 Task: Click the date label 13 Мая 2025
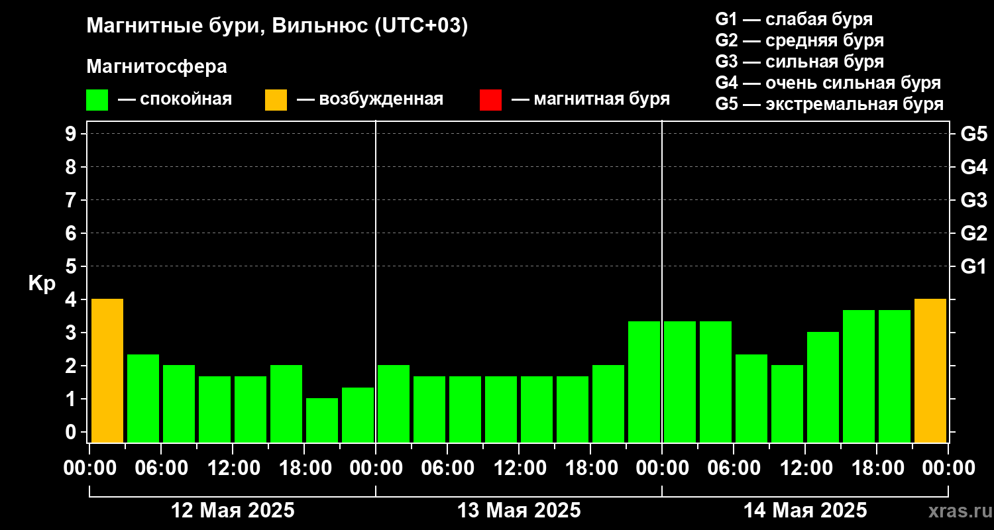point(519,511)
